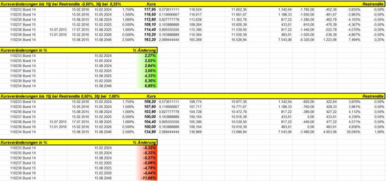Select the 2,500% coupon cell in the first table

click(123, 40)
